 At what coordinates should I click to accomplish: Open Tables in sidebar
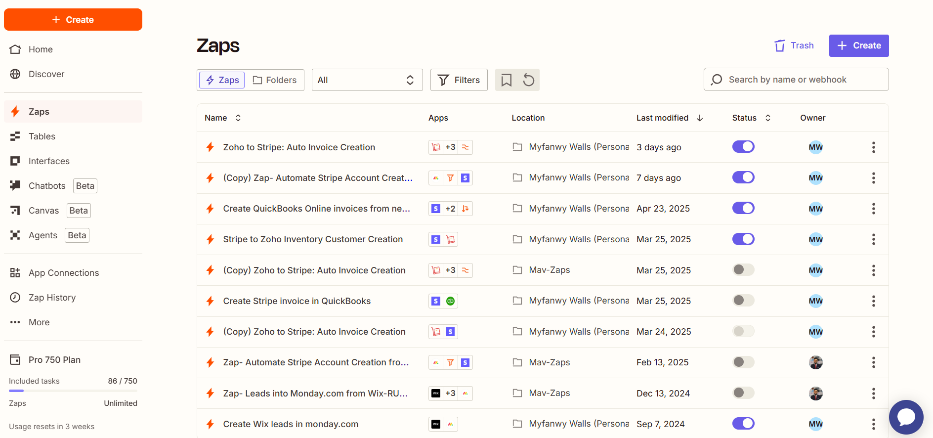(x=73, y=136)
